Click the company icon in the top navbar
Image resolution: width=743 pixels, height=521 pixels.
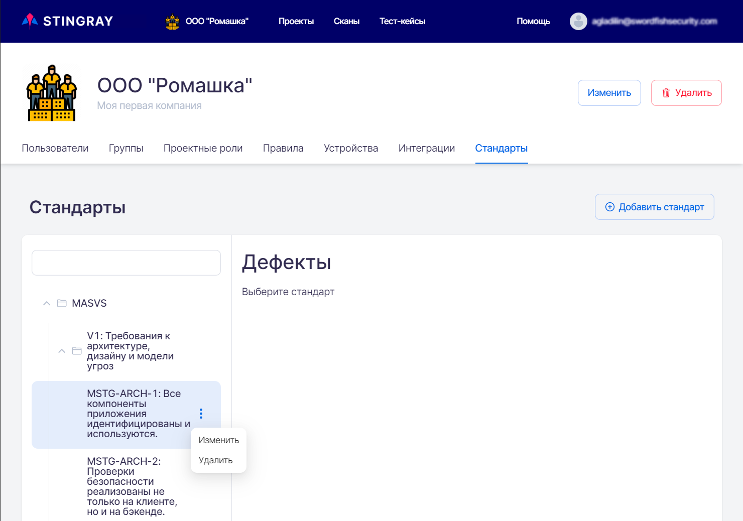pyautogui.click(x=172, y=22)
